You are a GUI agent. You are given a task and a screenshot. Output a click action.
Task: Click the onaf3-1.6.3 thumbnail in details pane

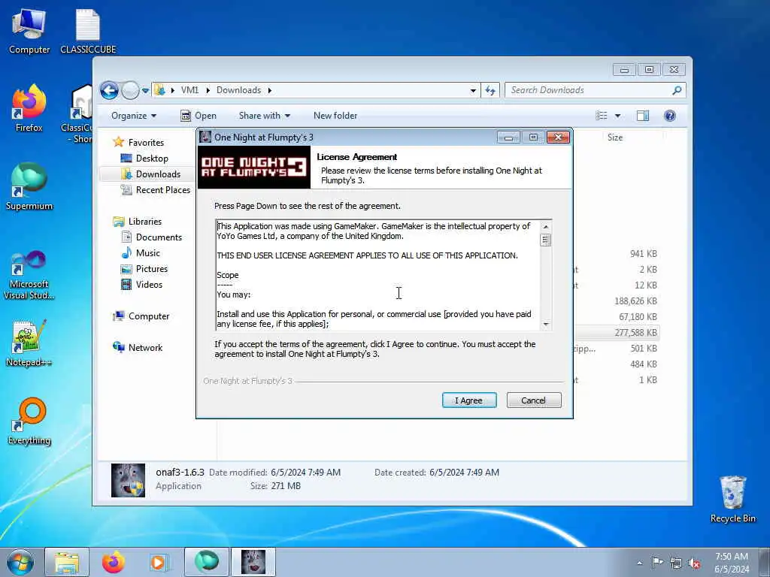click(128, 480)
